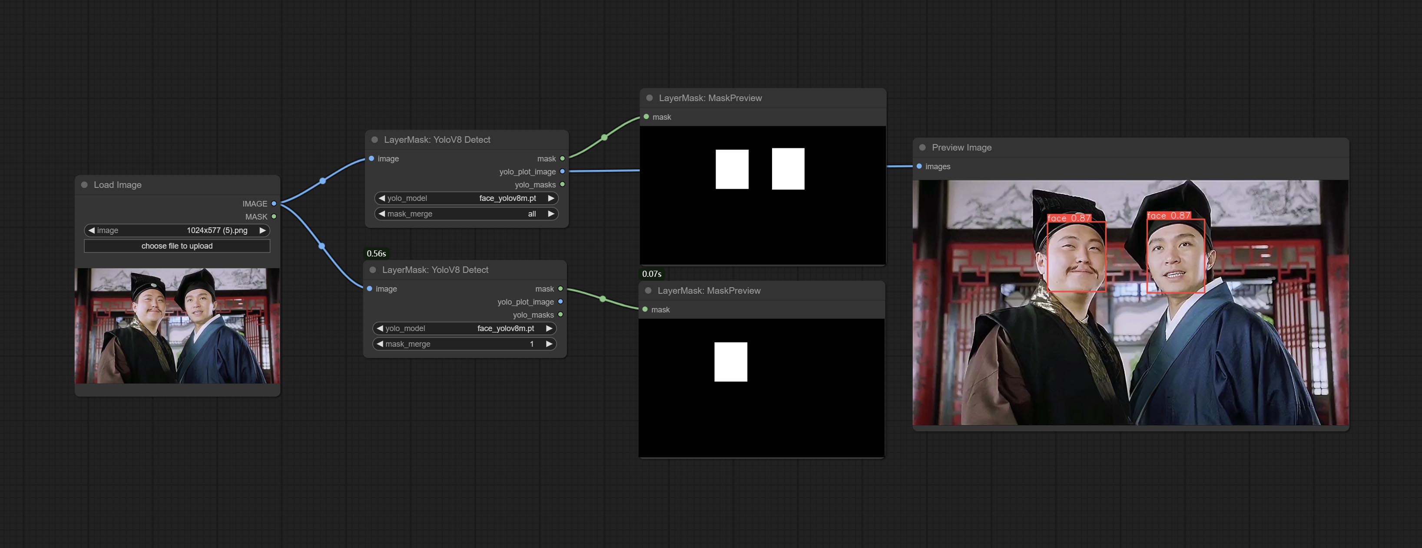
Task: Open the mask_merge dropdown set to 1
Action: [465, 344]
